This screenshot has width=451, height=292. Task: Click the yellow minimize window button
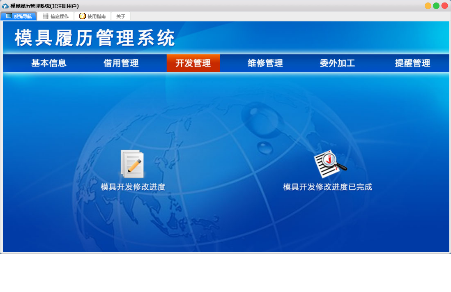coord(428,6)
